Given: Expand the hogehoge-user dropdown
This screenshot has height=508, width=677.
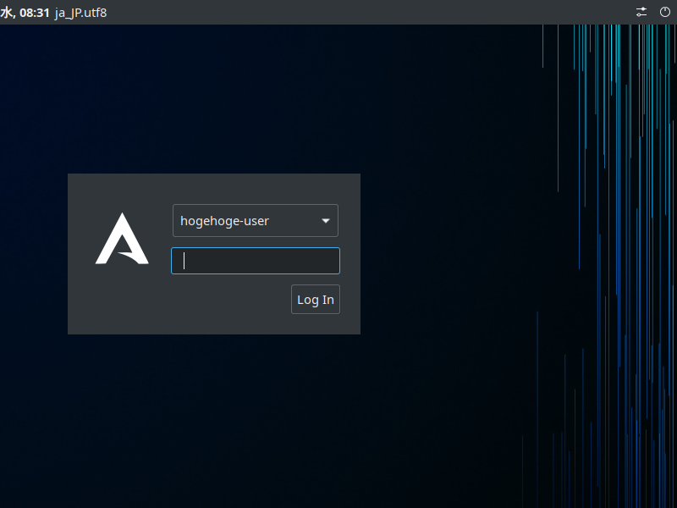Looking at the screenshot, I should click(x=256, y=221).
